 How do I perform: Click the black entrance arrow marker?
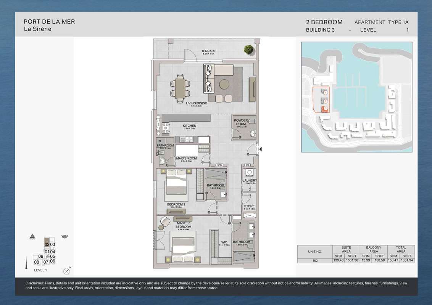point(260,149)
